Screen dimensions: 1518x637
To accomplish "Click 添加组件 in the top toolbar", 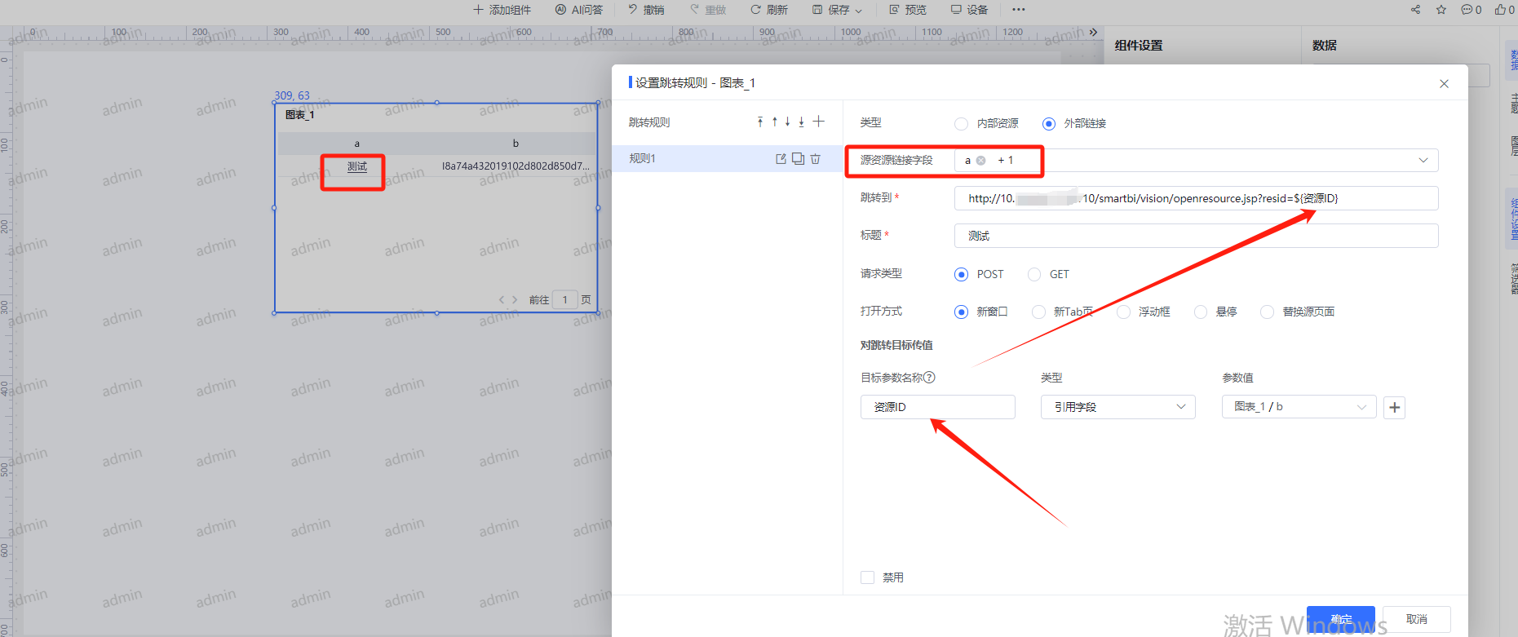I will pyautogui.click(x=502, y=10).
